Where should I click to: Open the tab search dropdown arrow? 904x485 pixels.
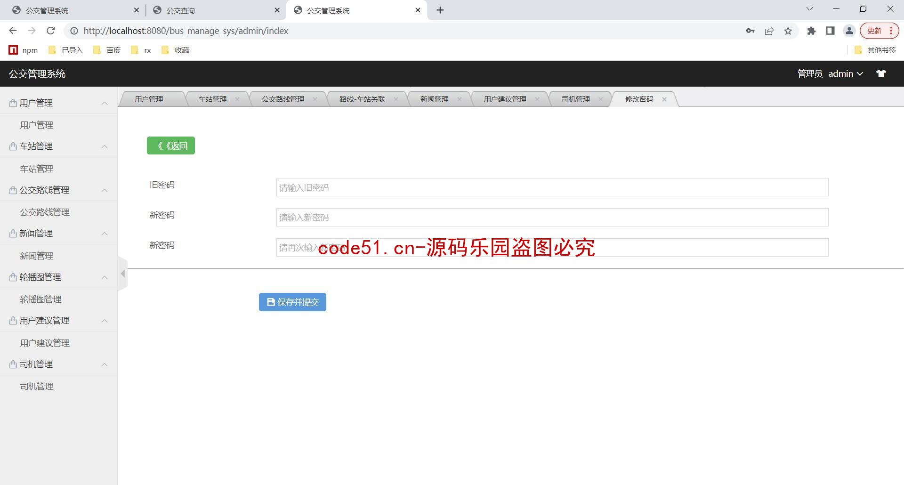pyautogui.click(x=809, y=9)
